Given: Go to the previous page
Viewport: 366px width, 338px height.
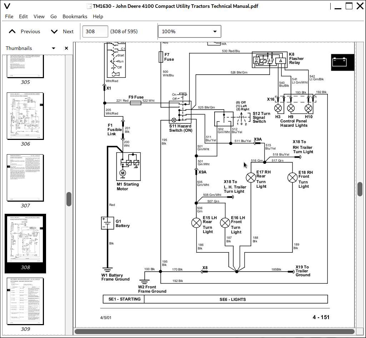Looking at the screenshot, I should pos(24,31).
